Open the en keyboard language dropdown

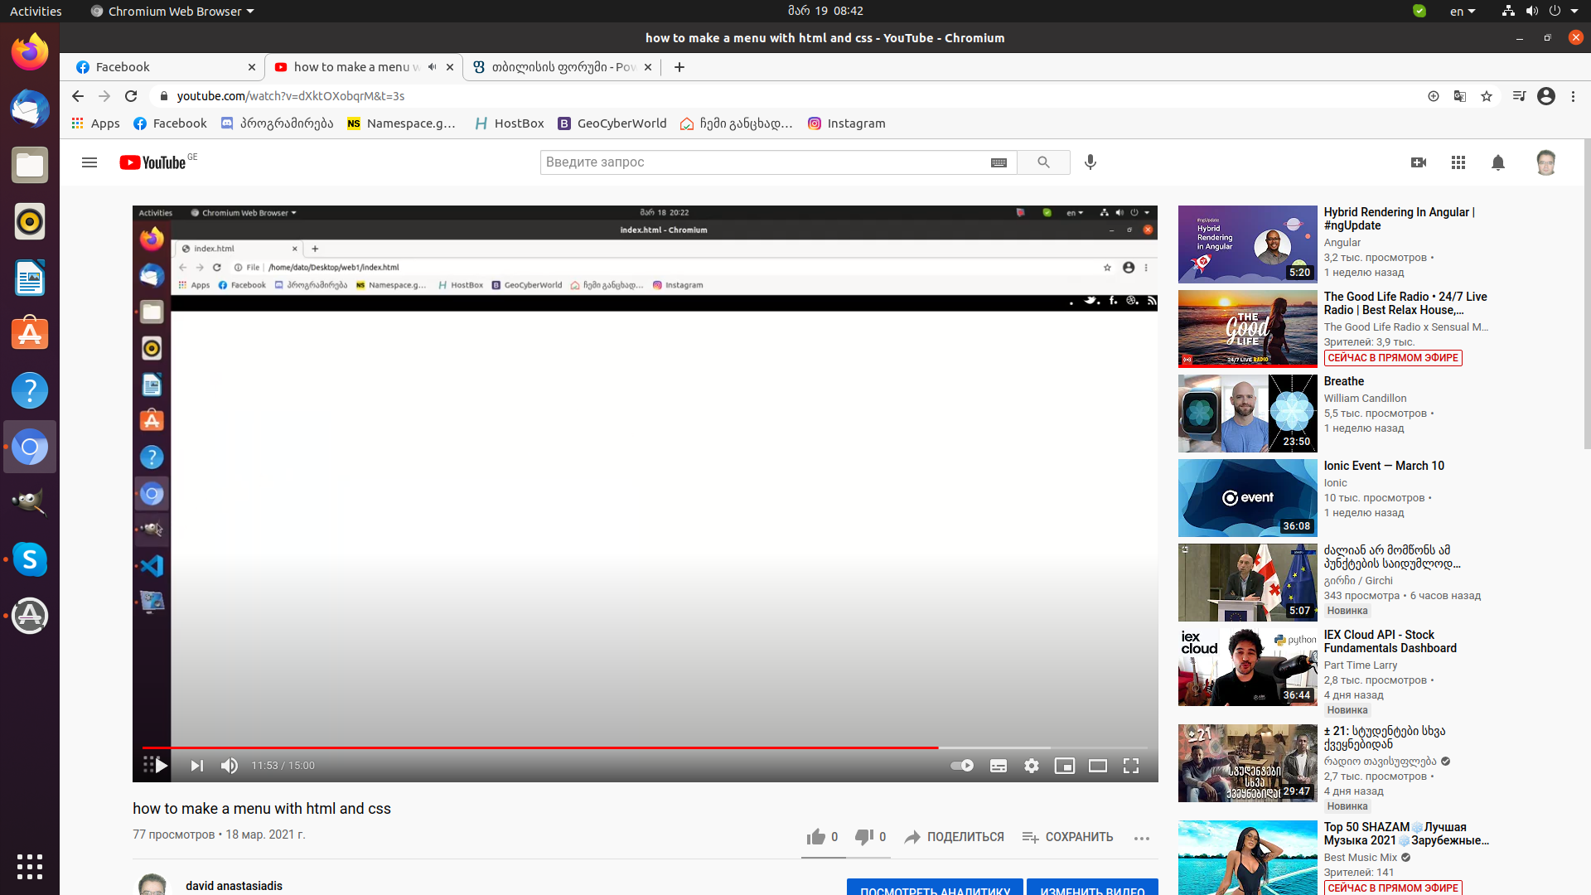click(1462, 11)
